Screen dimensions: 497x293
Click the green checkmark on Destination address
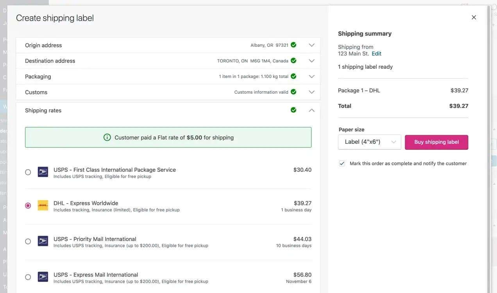click(293, 61)
